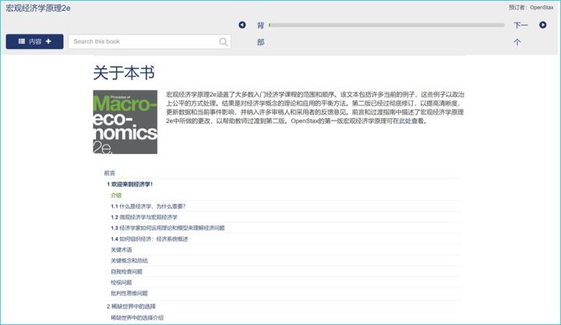Expand chapter 2 稀缺世界中的选择
561x325 pixels.
point(131,306)
